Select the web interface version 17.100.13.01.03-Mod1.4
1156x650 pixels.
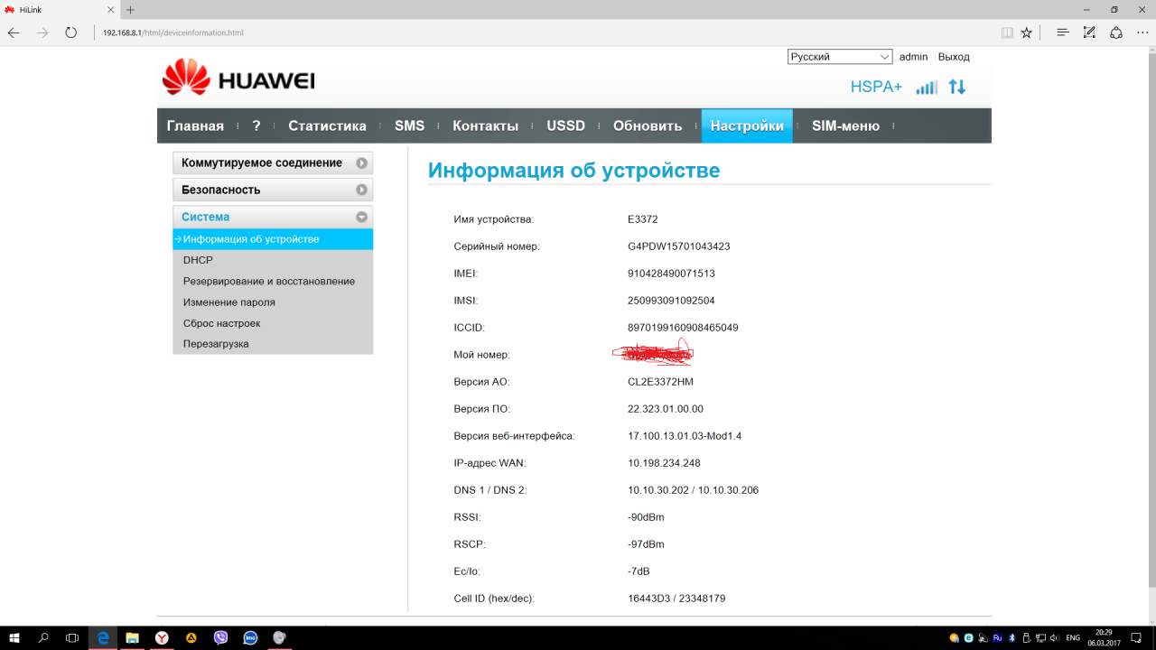[685, 436]
